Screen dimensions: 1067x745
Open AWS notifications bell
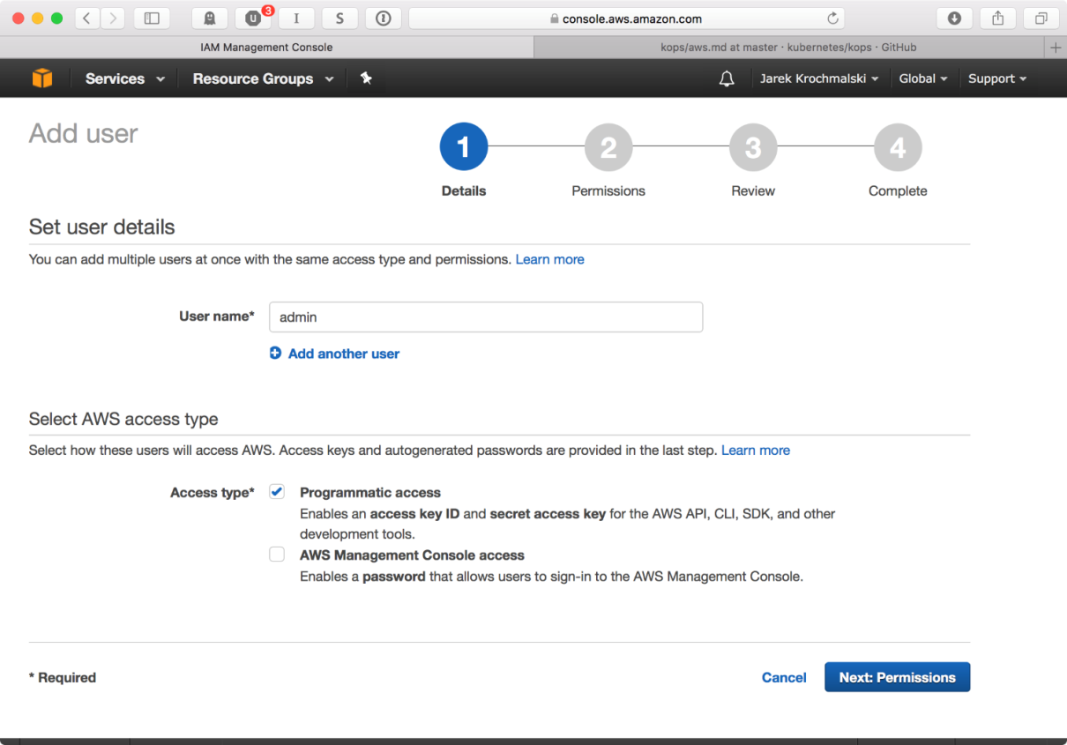click(x=727, y=78)
